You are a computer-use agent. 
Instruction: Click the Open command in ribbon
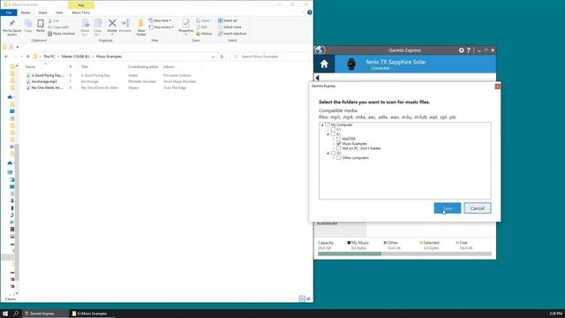(x=204, y=20)
